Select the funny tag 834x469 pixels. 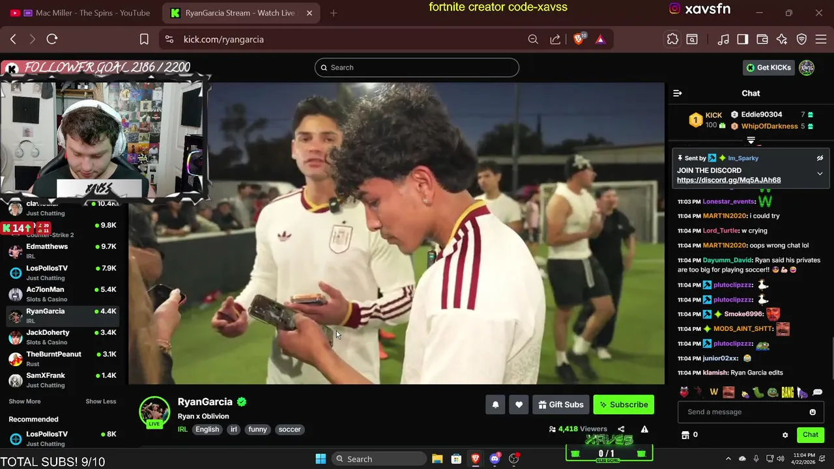click(x=257, y=429)
